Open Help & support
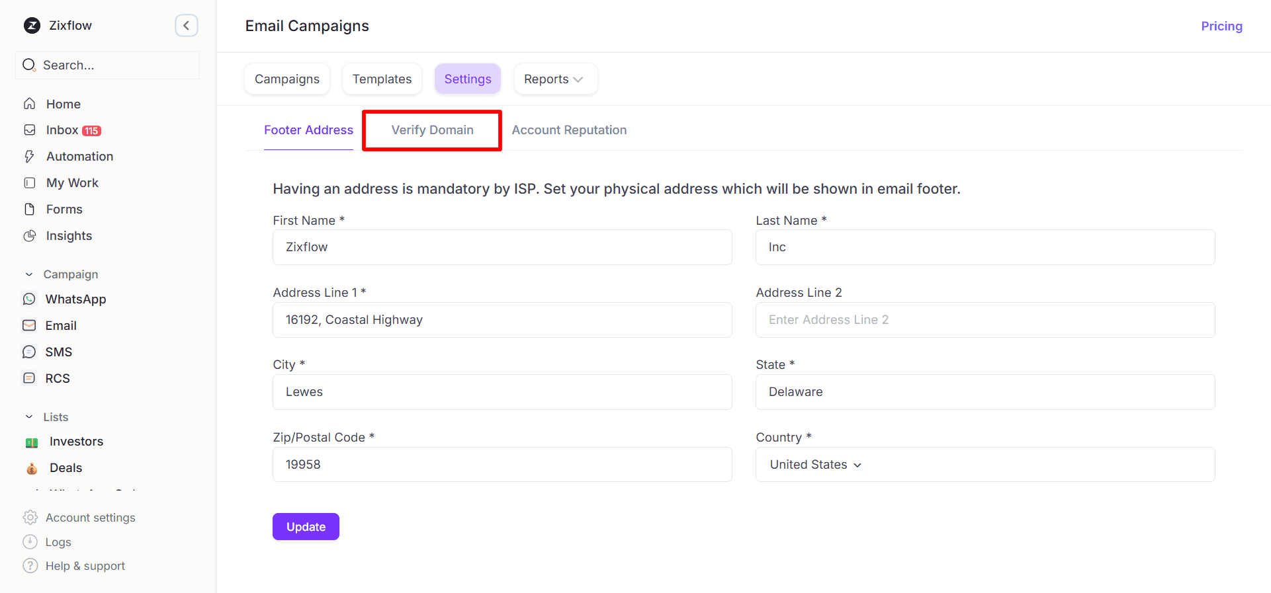The image size is (1271, 593). click(85, 566)
